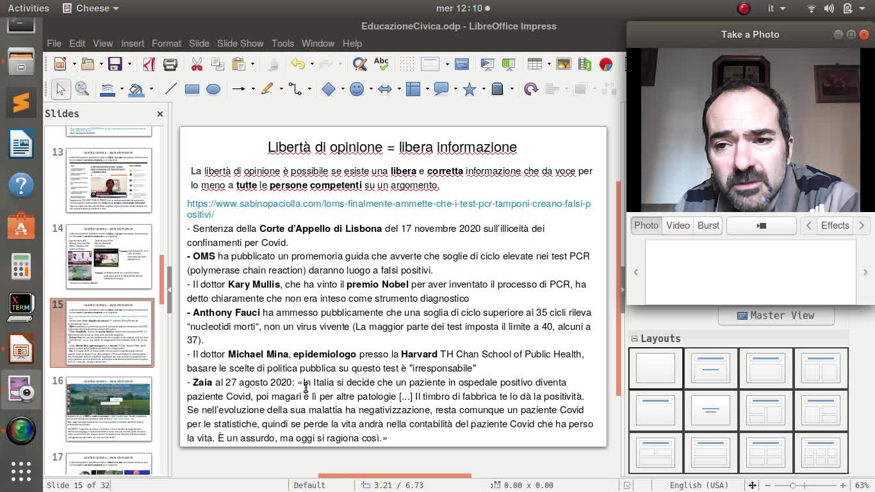The width and height of the screenshot is (875, 492).
Task: Save the presentation with floppy icon
Action: point(115,64)
